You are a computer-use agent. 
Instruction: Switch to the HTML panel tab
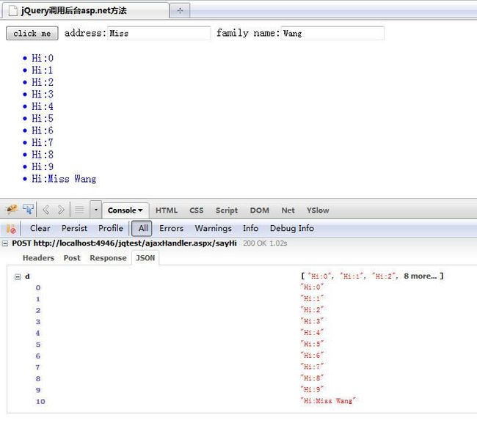click(x=167, y=210)
